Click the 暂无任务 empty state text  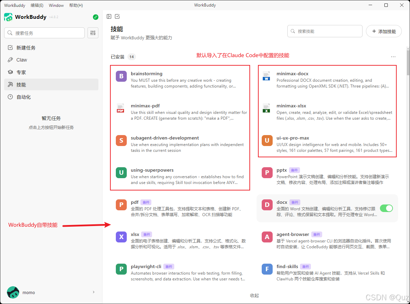pyautogui.click(x=51, y=118)
